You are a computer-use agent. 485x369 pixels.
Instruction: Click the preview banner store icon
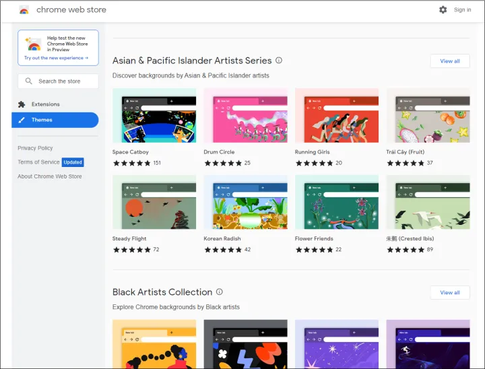(33, 44)
